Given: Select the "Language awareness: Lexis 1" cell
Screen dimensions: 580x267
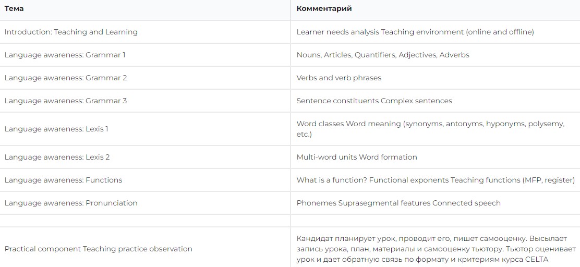Looking at the screenshot, I should [x=56, y=129].
